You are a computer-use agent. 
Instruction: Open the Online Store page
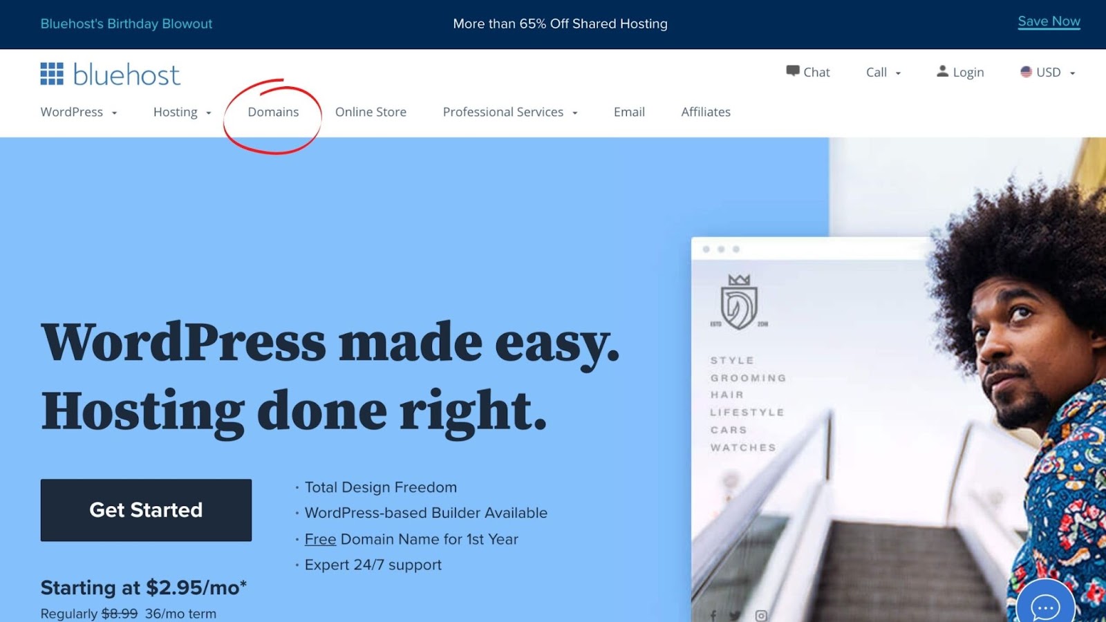[x=371, y=112]
